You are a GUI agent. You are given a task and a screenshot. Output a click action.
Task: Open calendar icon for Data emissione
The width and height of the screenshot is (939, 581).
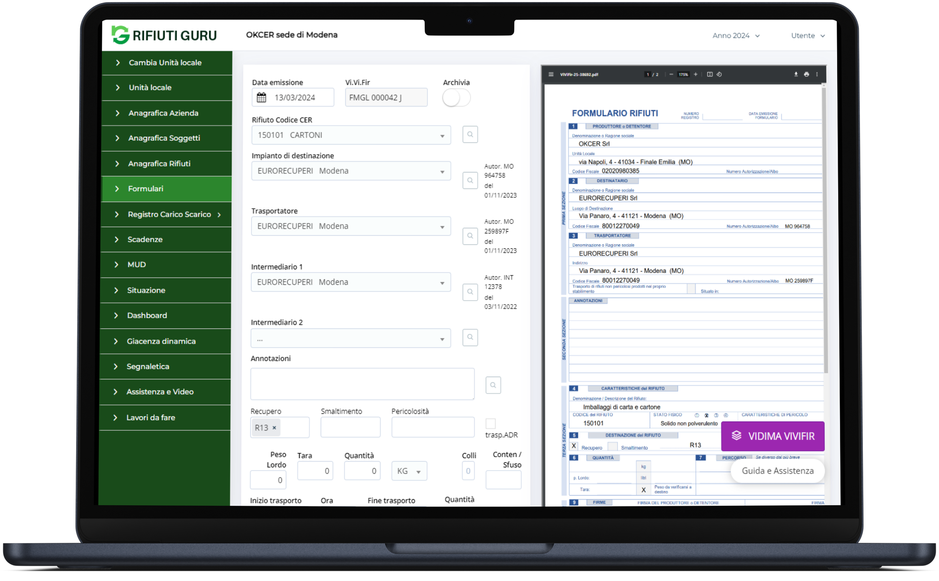pyautogui.click(x=262, y=98)
